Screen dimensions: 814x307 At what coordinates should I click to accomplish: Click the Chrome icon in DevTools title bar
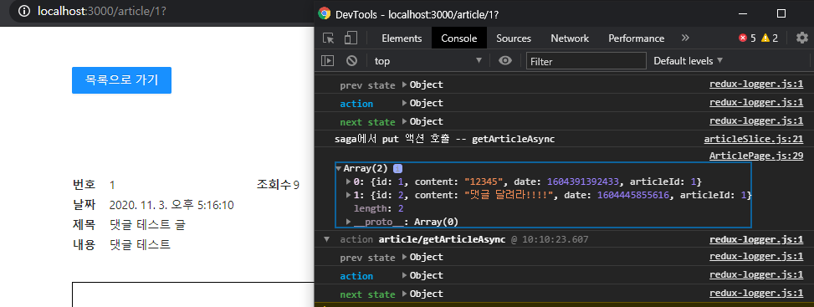point(325,14)
